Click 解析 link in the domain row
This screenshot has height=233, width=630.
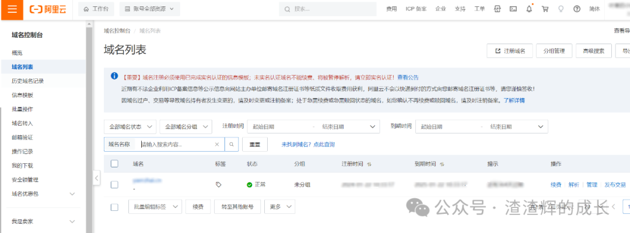(x=574, y=185)
